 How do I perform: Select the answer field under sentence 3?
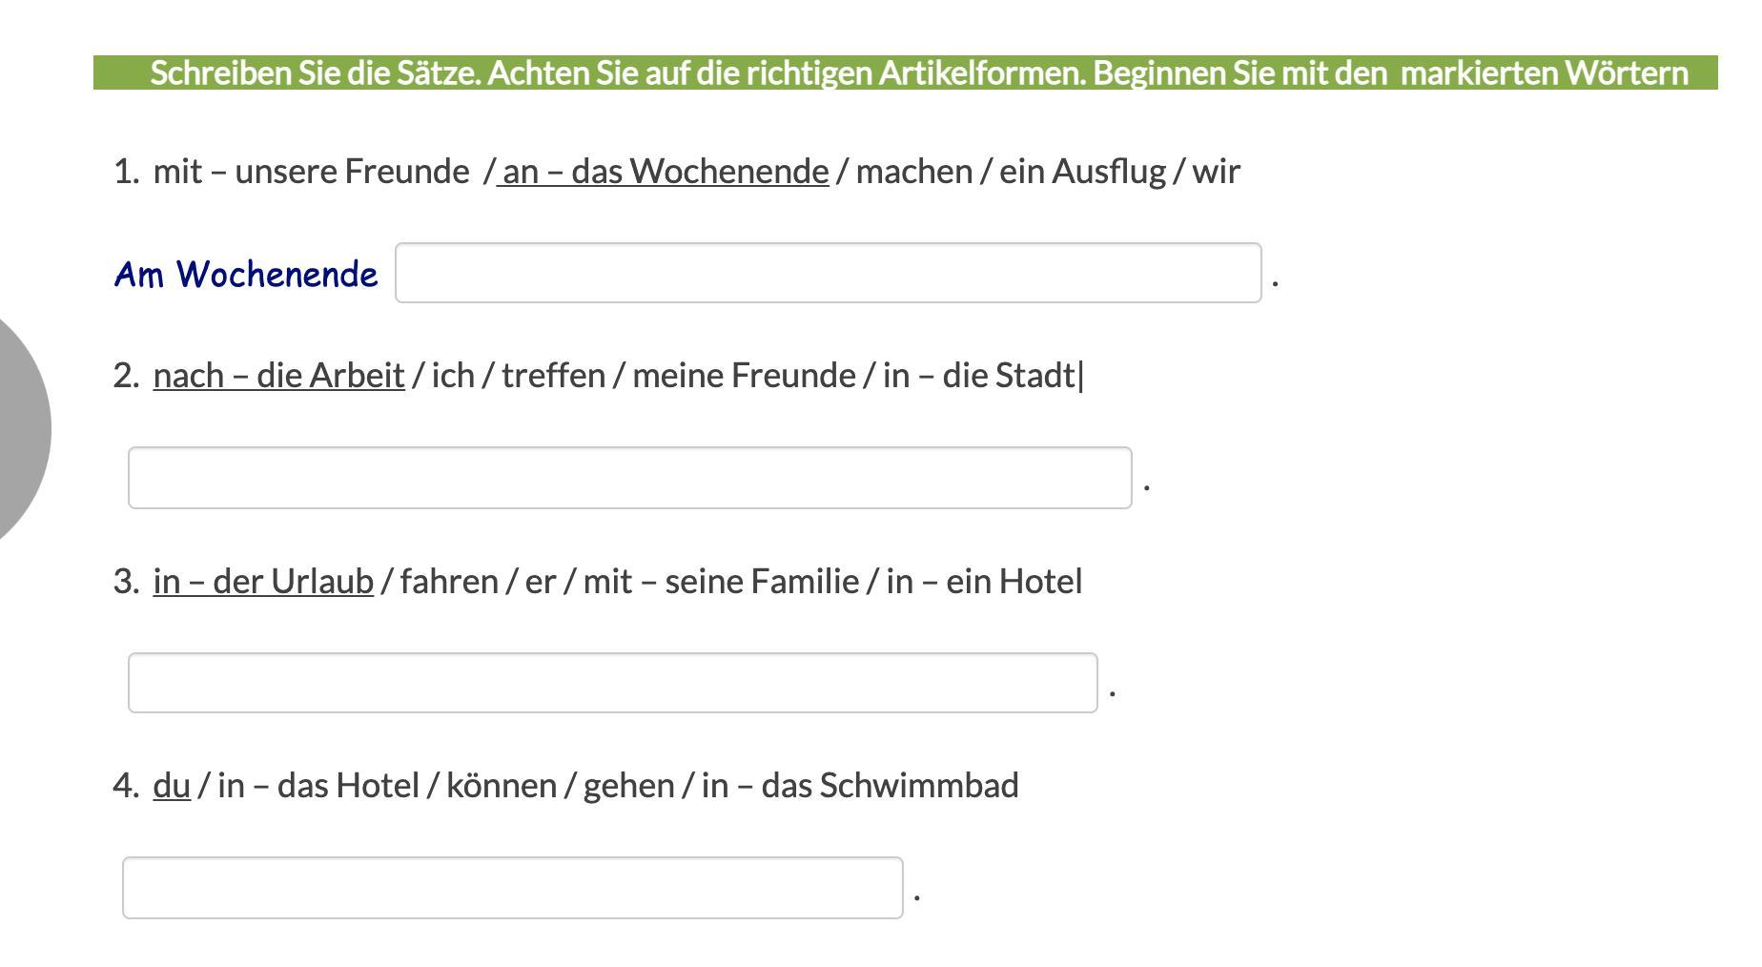pos(613,683)
